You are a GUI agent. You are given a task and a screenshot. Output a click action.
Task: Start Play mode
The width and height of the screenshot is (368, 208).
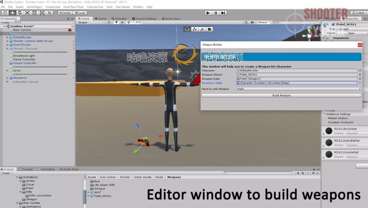pos(208,13)
